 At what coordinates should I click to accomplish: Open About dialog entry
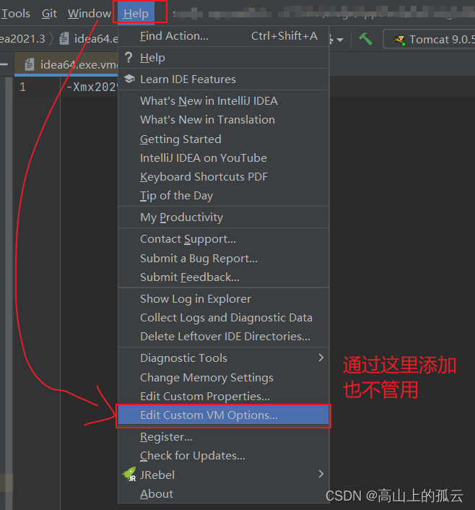[x=223, y=493]
